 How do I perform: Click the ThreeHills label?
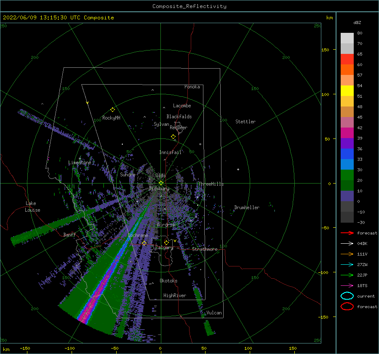point(211,184)
